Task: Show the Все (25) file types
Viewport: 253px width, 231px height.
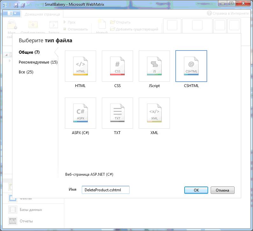Action: click(x=26, y=72)
